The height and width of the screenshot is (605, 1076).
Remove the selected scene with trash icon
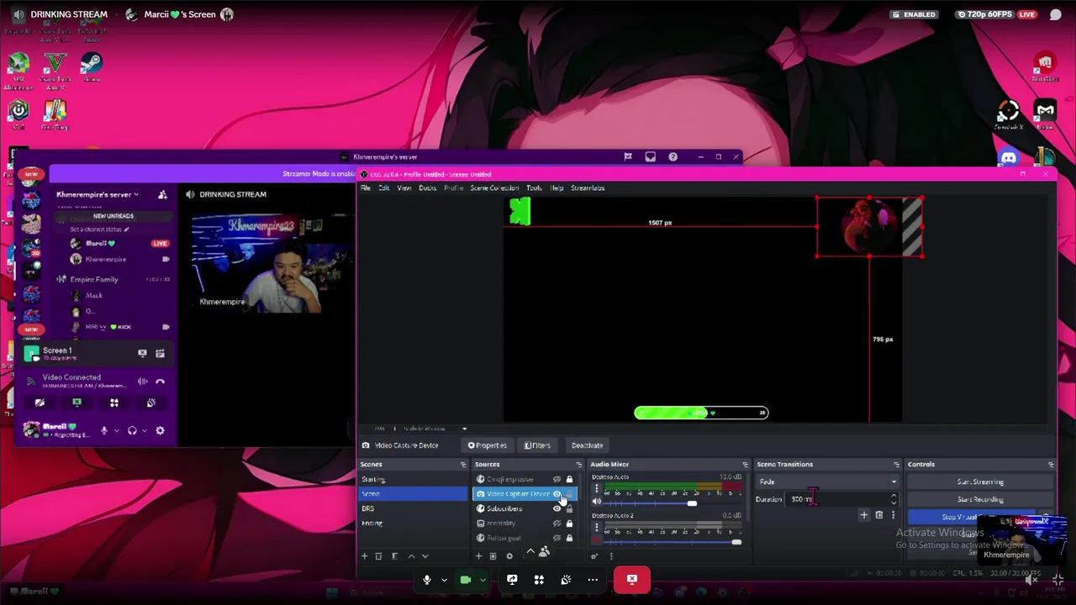coord(378,556)
